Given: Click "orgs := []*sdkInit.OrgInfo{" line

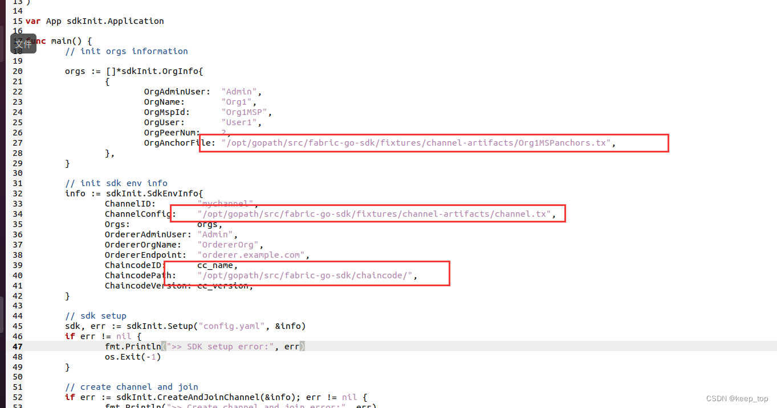Looking at the screenshot, I should point(134,71).
